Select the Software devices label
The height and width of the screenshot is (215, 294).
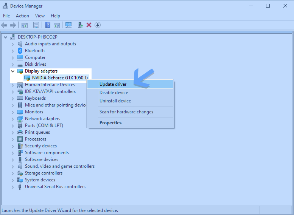(x=42, y=159)
